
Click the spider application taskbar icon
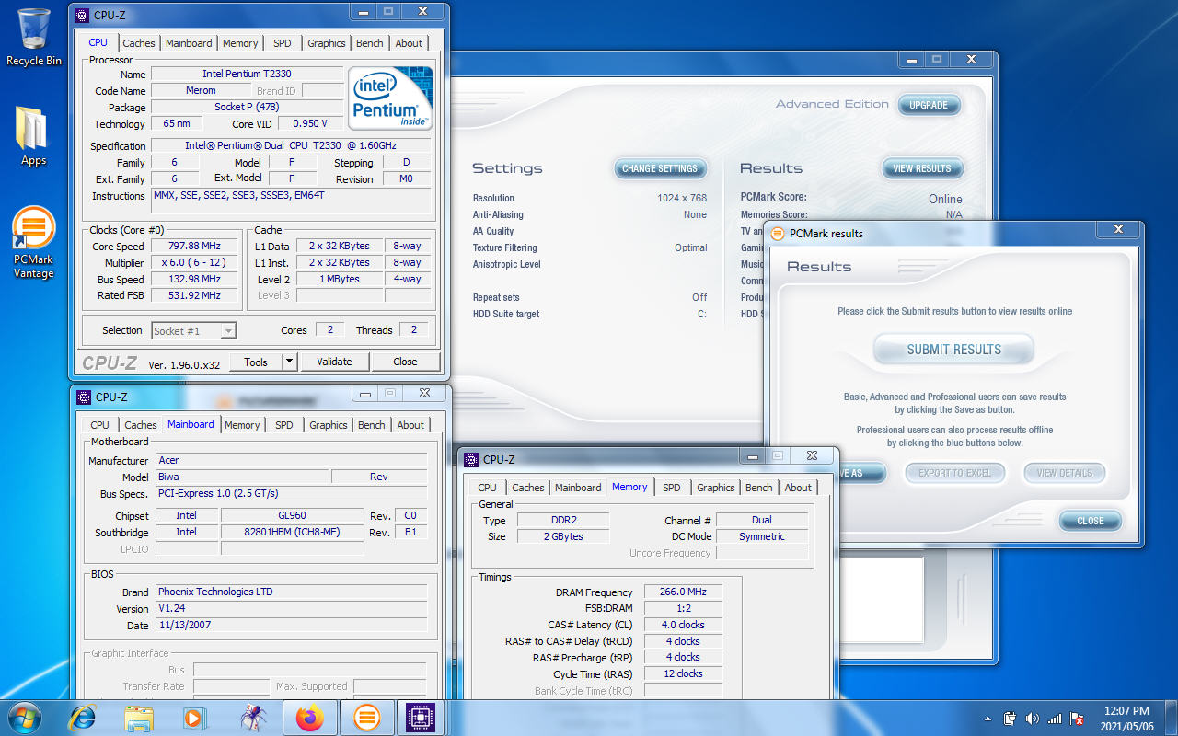252,718
